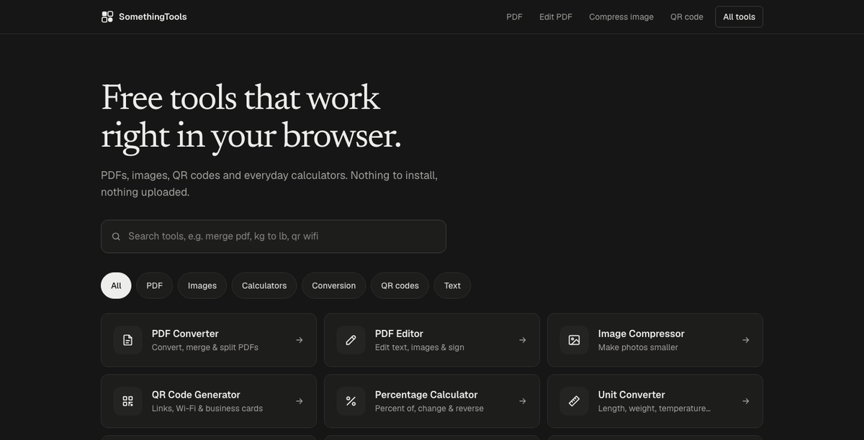Click the All tools button
Screen dimensions: 864x440
739,17
